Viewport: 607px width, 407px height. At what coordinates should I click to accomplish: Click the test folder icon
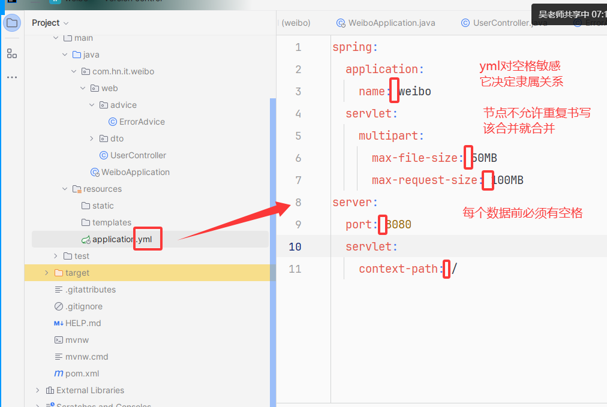68,256
